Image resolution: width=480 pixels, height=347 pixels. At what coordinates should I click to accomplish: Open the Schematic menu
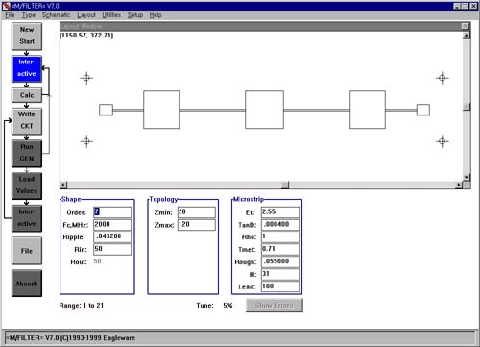coord(56,15)
